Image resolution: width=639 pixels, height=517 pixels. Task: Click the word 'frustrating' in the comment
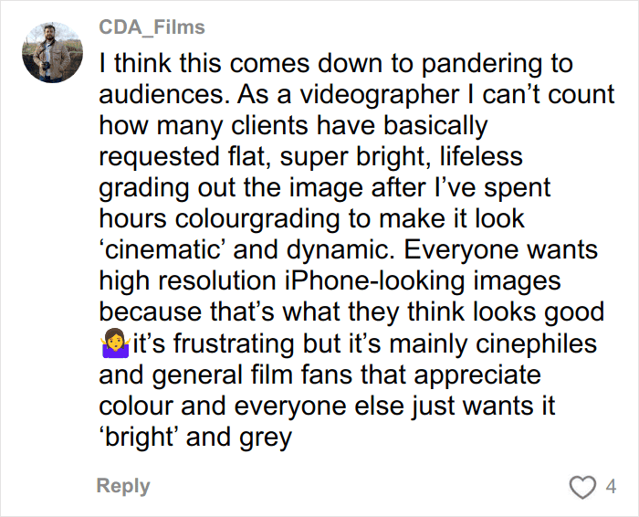coord(238,343)
